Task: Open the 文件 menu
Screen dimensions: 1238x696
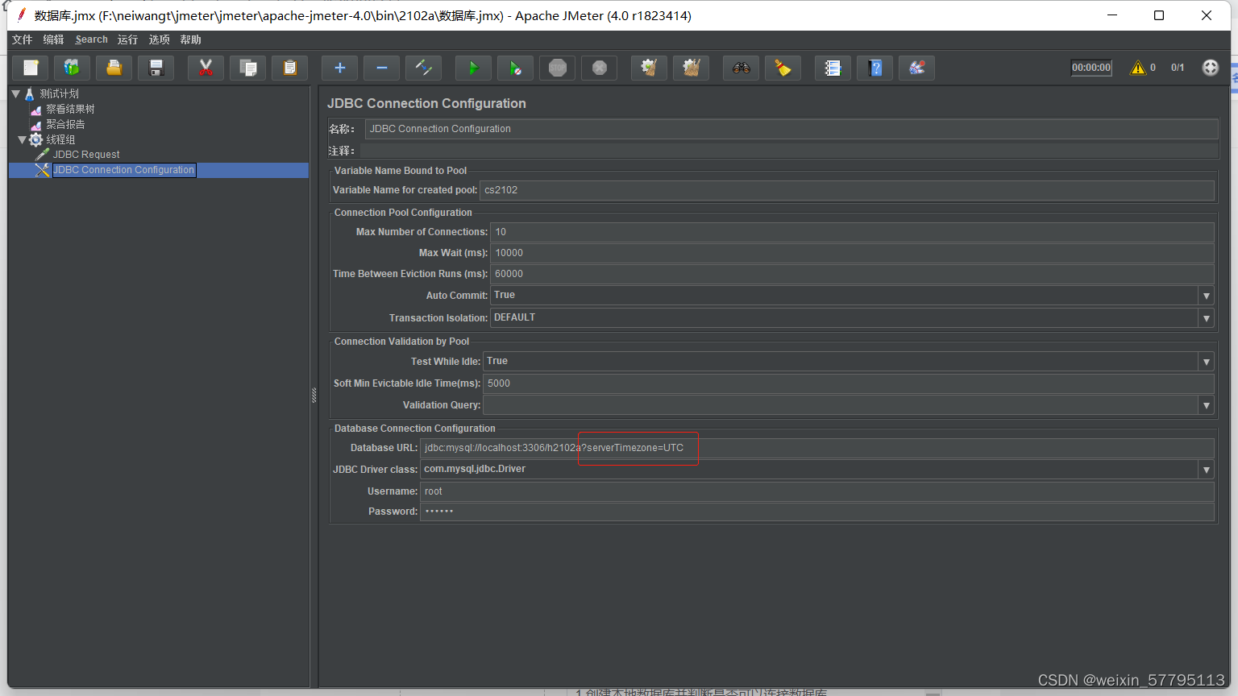Action: (23, 39)
